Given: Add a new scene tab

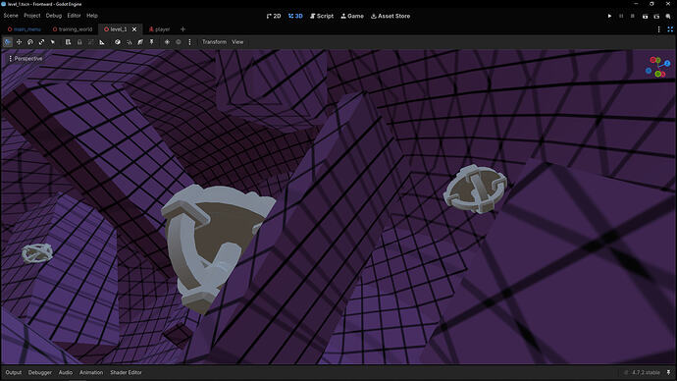Looking at the screenshot, I should (182, 29).
